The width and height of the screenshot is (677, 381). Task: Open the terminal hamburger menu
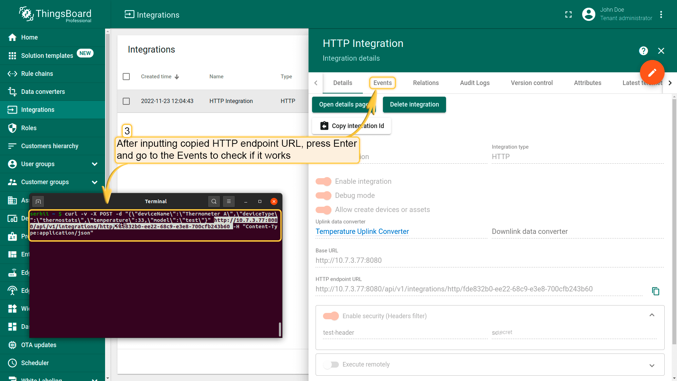229,201
